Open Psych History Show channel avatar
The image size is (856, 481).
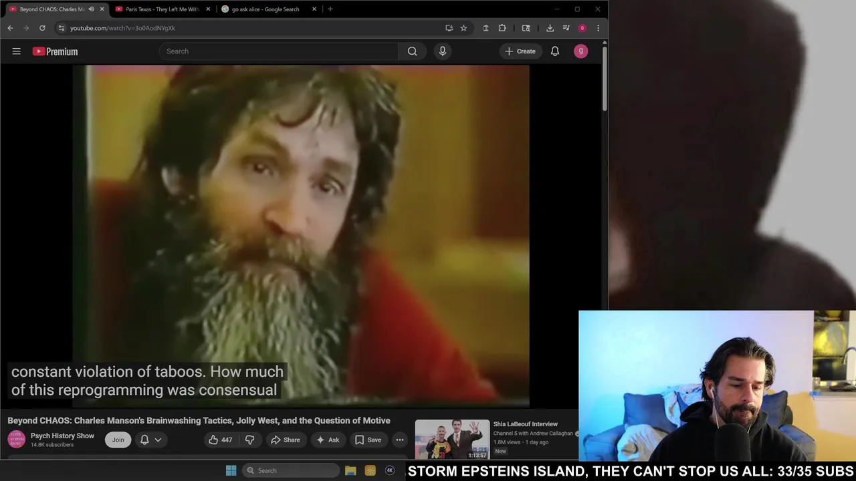(16, 440)
